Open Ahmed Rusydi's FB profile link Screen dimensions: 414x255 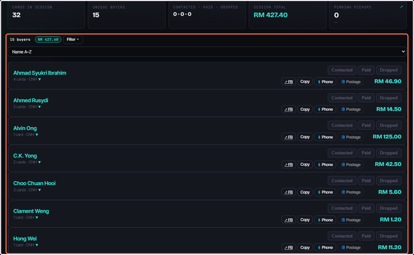click(289, 109)
